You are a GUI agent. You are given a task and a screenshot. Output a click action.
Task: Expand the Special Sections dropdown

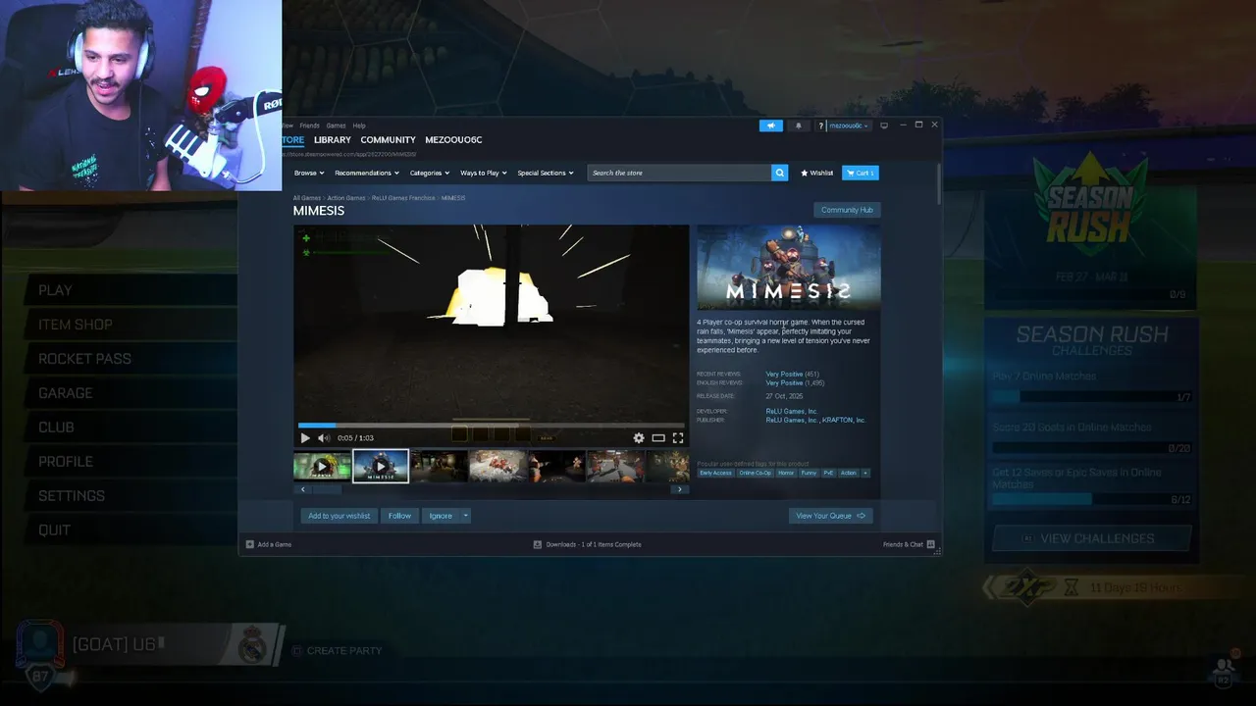[x=546, y=173]
